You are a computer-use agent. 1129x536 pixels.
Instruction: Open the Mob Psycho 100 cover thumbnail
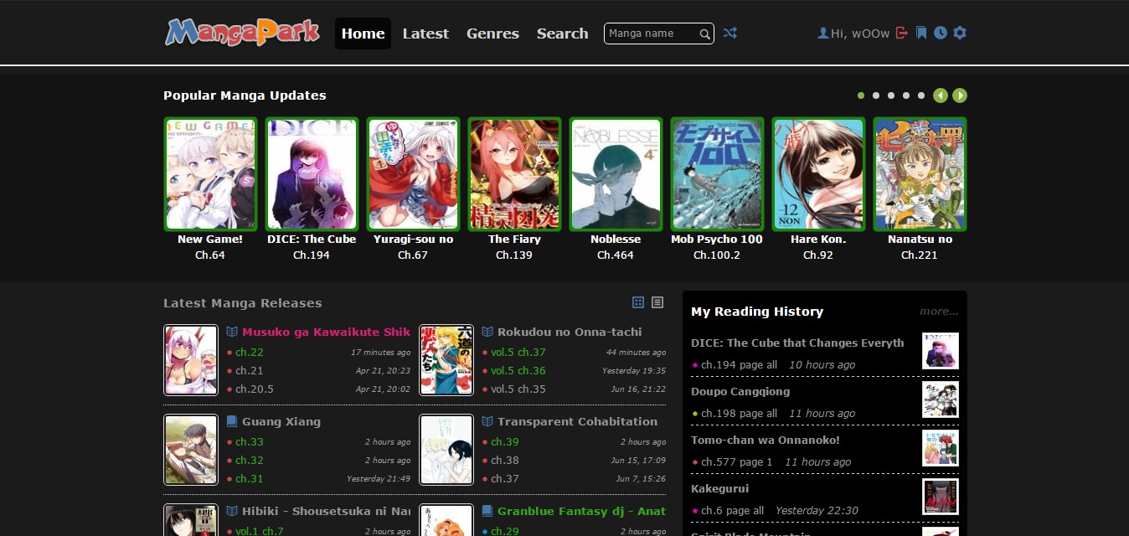tap(717, 173)
